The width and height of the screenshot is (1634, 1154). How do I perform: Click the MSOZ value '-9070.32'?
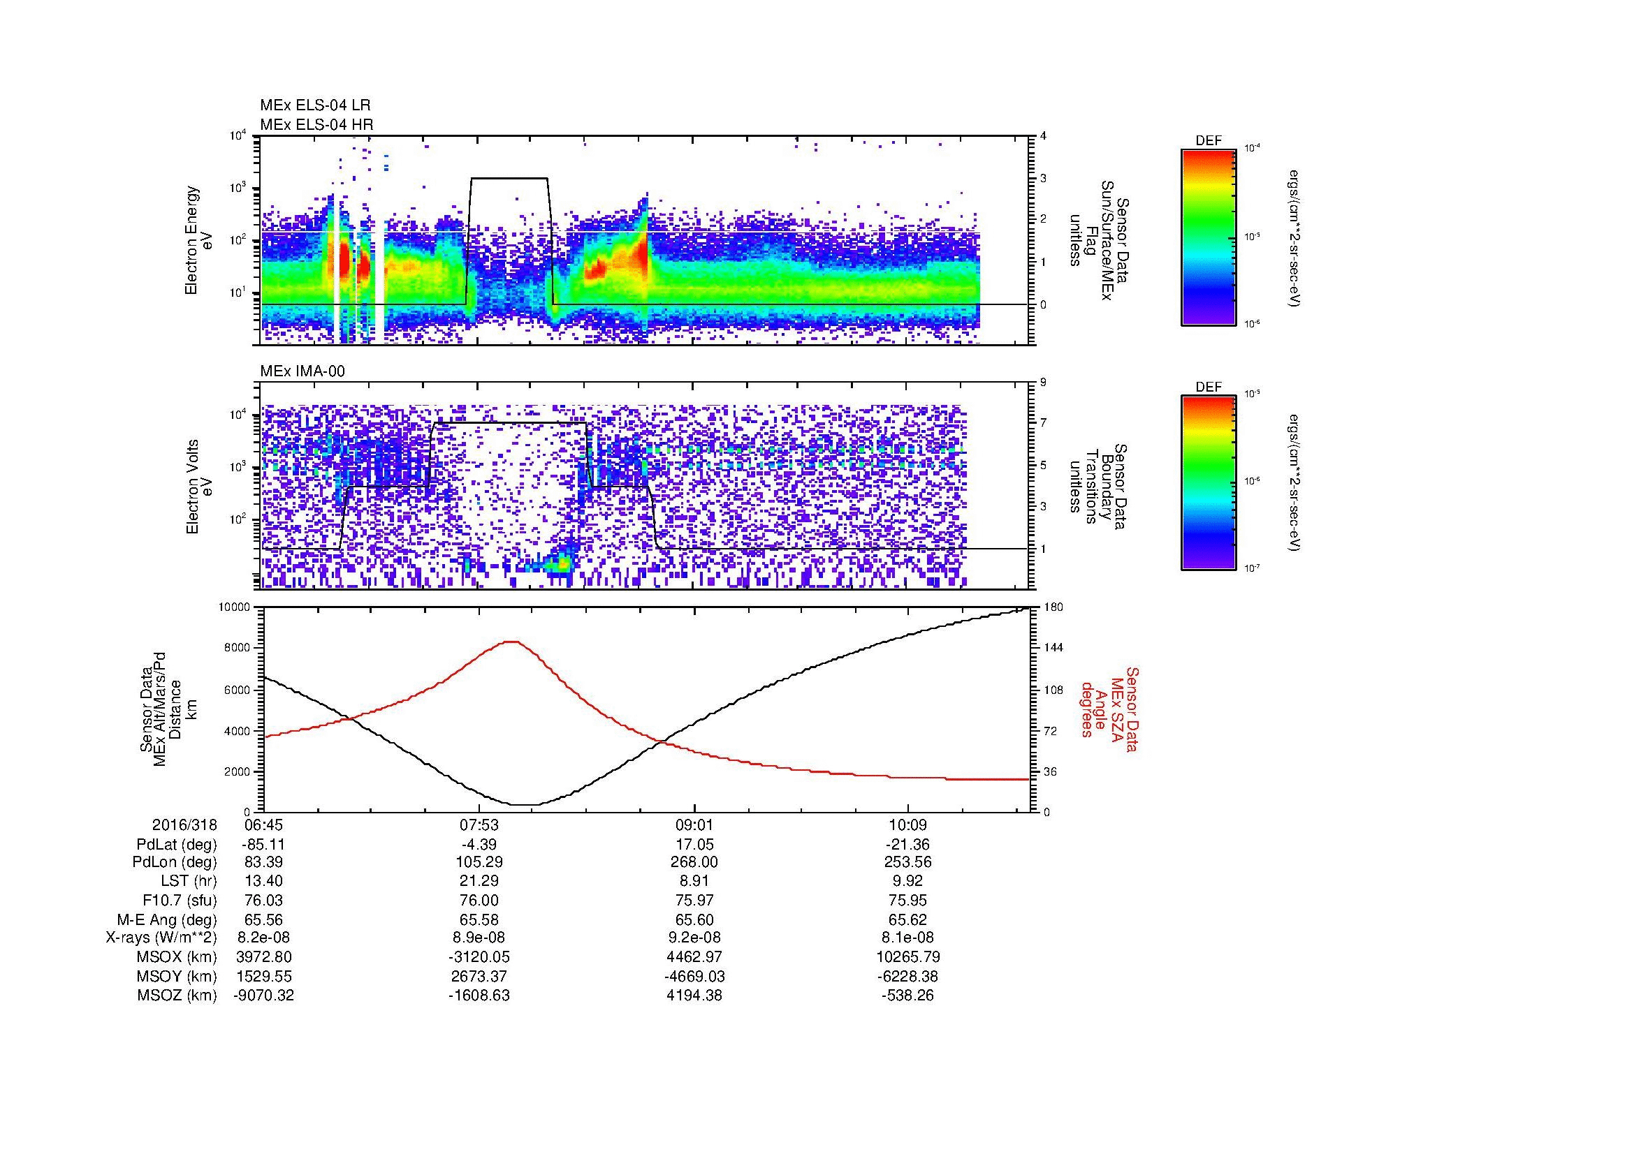click(x=263, y=996)
